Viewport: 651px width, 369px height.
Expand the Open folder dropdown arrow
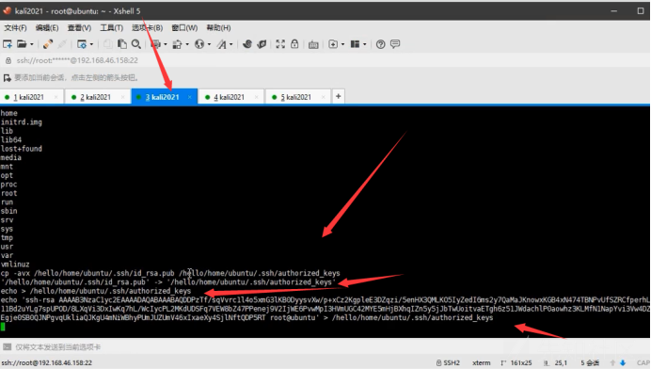click(32, 44)
